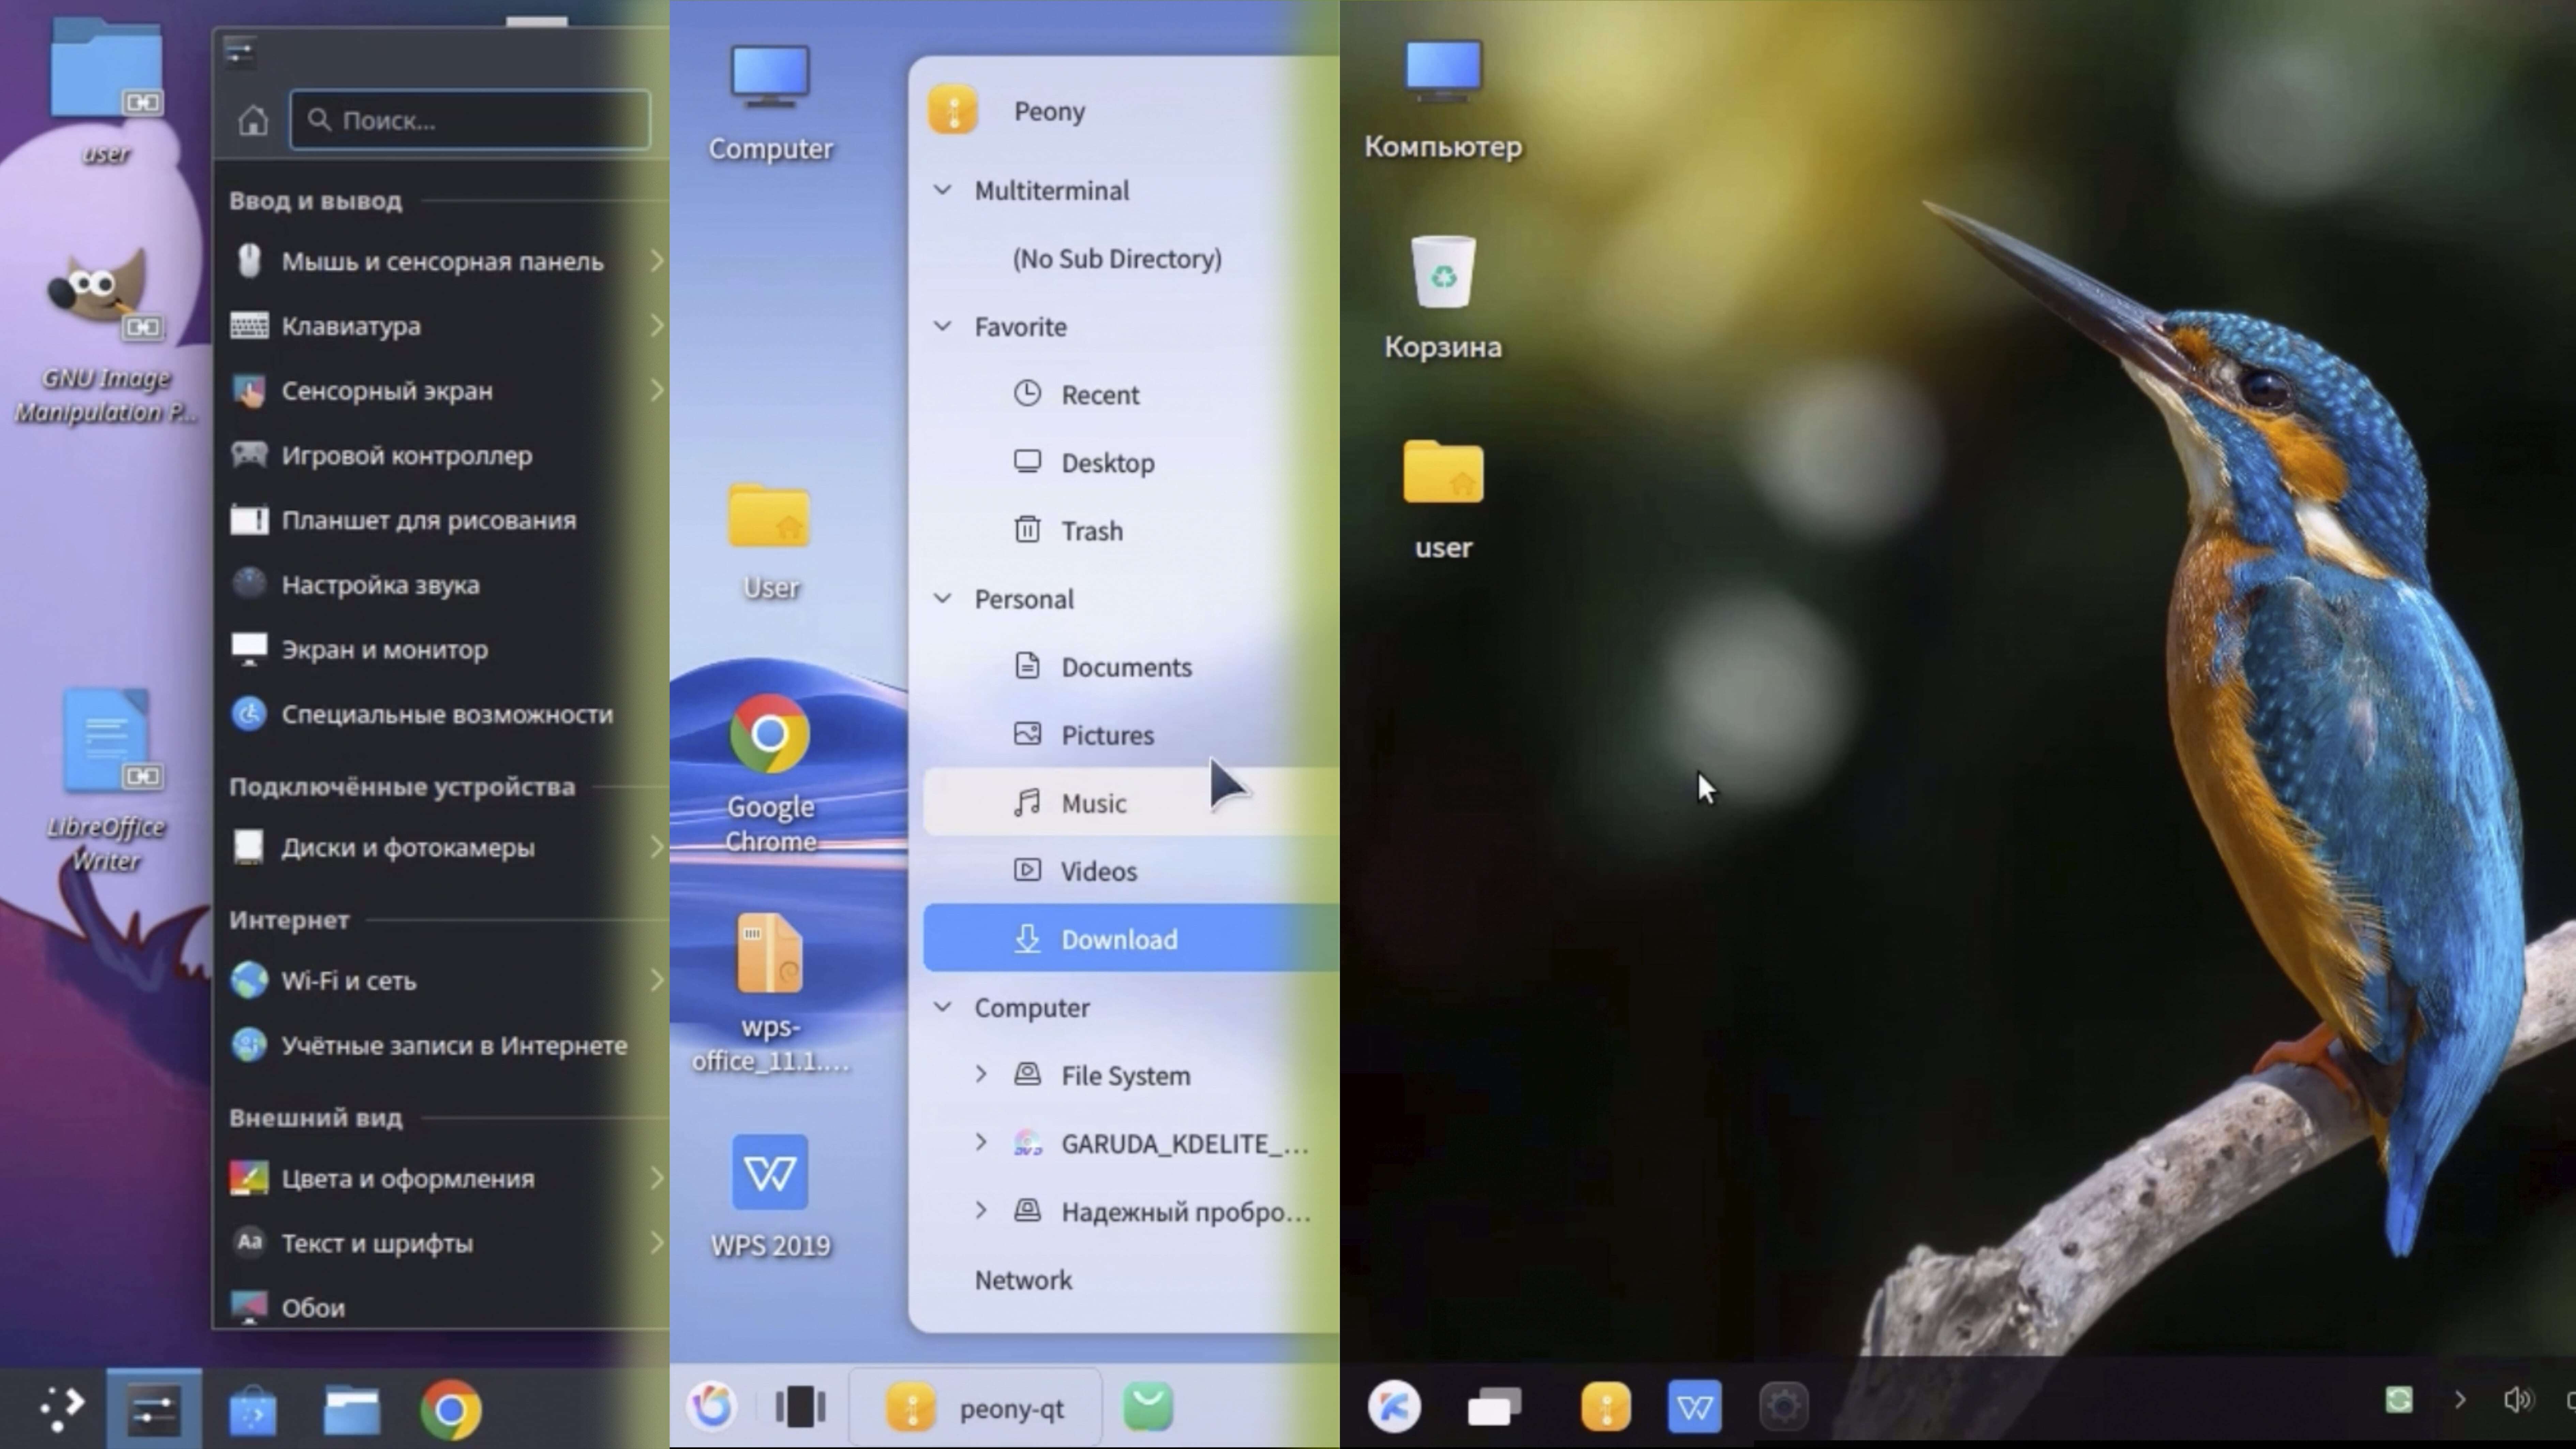Collapse the Computer section in Peony
The image size is (2576, 1449).
(942, 1007)
